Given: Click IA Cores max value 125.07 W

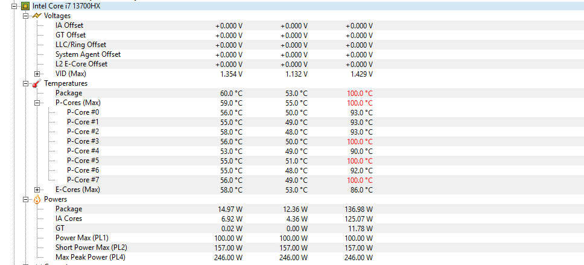Looking at the screenshot, I should (359, 219).
